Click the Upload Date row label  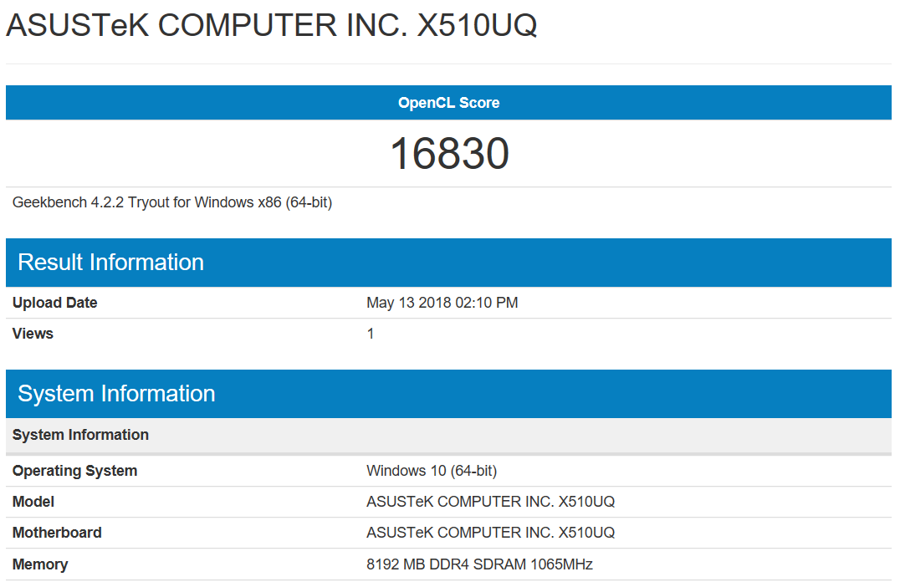(55, 303)
